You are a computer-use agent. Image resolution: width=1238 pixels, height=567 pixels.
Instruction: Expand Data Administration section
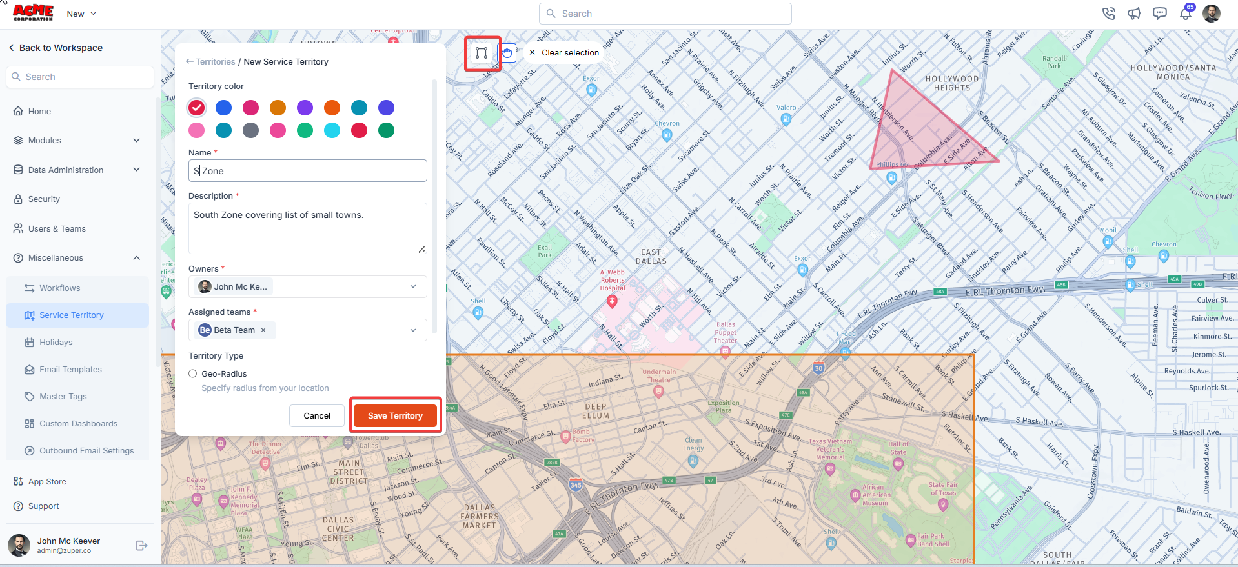(136, 170)
